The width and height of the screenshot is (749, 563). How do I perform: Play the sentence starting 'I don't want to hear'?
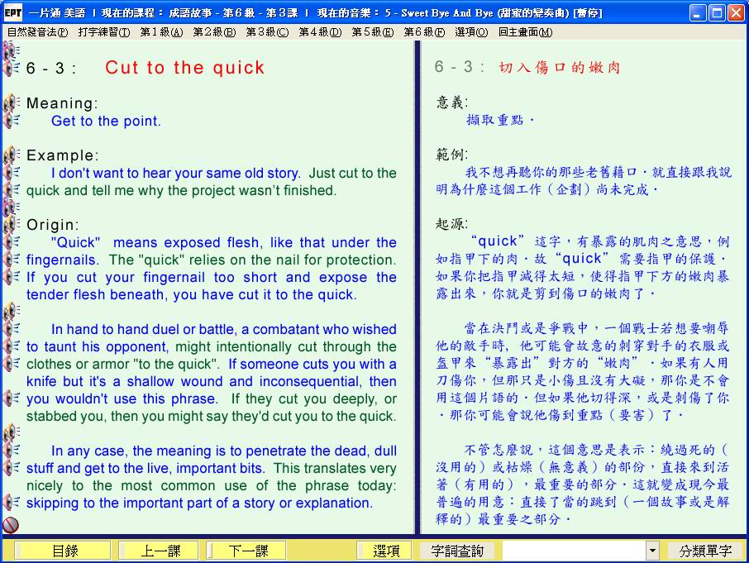(12, 173)
